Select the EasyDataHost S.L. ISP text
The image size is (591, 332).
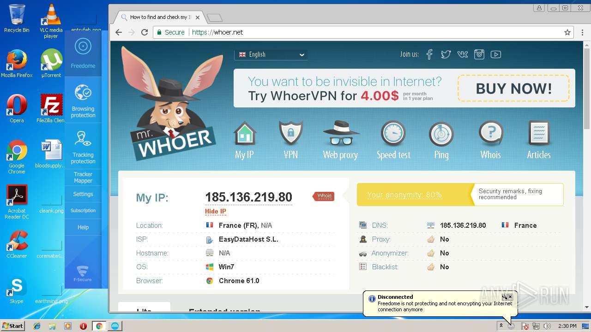pyautogui.click(x=248, y=239)
